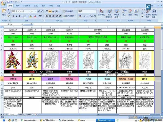Toggle Wrap Text (自动换行)

[x=68, y=11]
